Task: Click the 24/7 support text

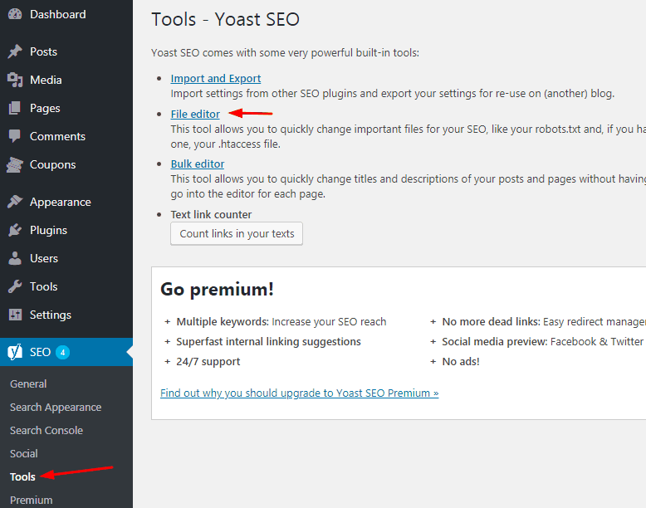Action: [208, 361]
